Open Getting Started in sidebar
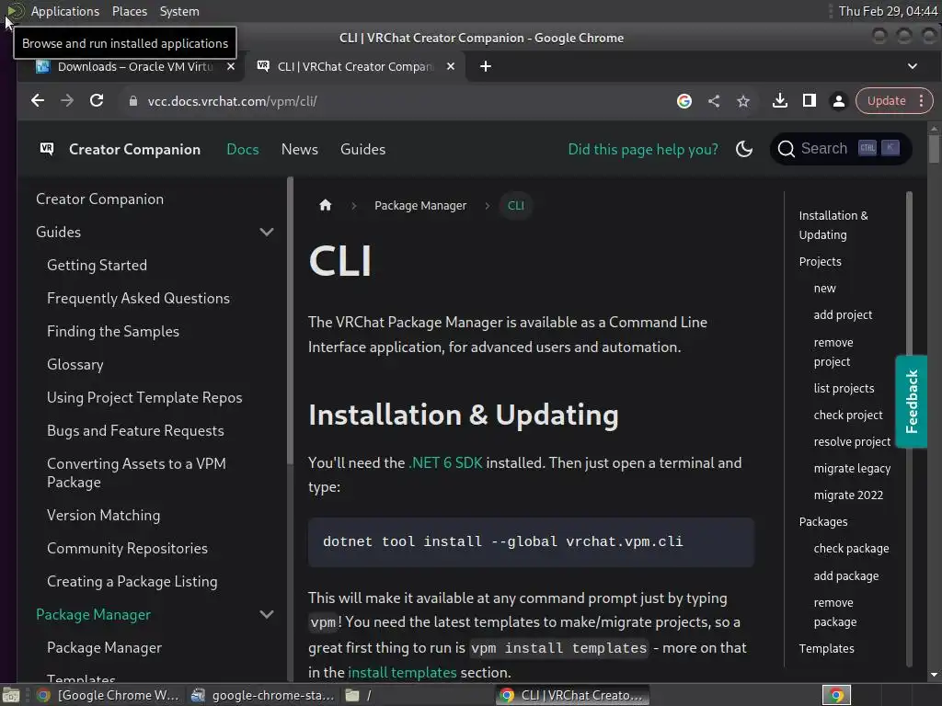Image resolution: width=942 pixels, height=706 pixels. (97, 265)
